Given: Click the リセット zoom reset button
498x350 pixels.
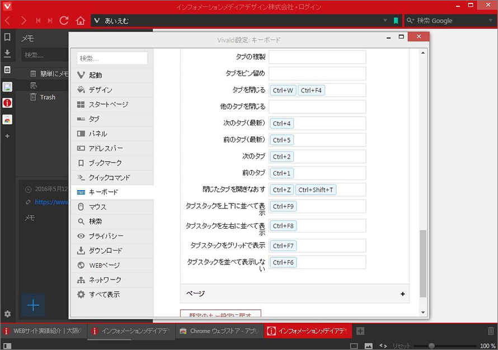Looking at the screenshot, I should 401,346.
